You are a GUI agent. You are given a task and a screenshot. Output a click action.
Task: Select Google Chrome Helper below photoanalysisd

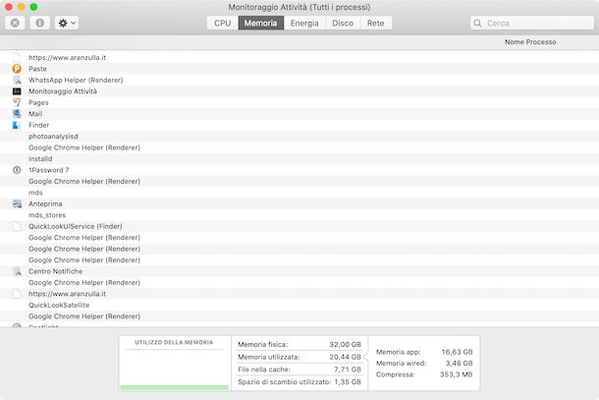(x=299, y=147)
